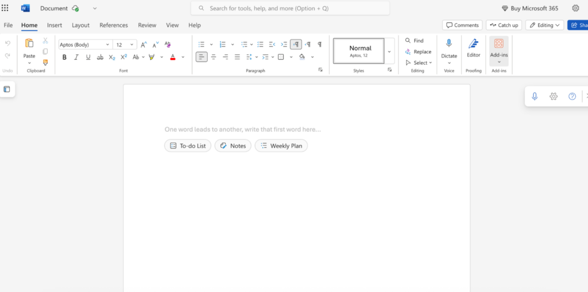This screenshot has width=588, height=292.
Task: Click the Dictate microphone in the ribbon
Action: pos(449,44)
